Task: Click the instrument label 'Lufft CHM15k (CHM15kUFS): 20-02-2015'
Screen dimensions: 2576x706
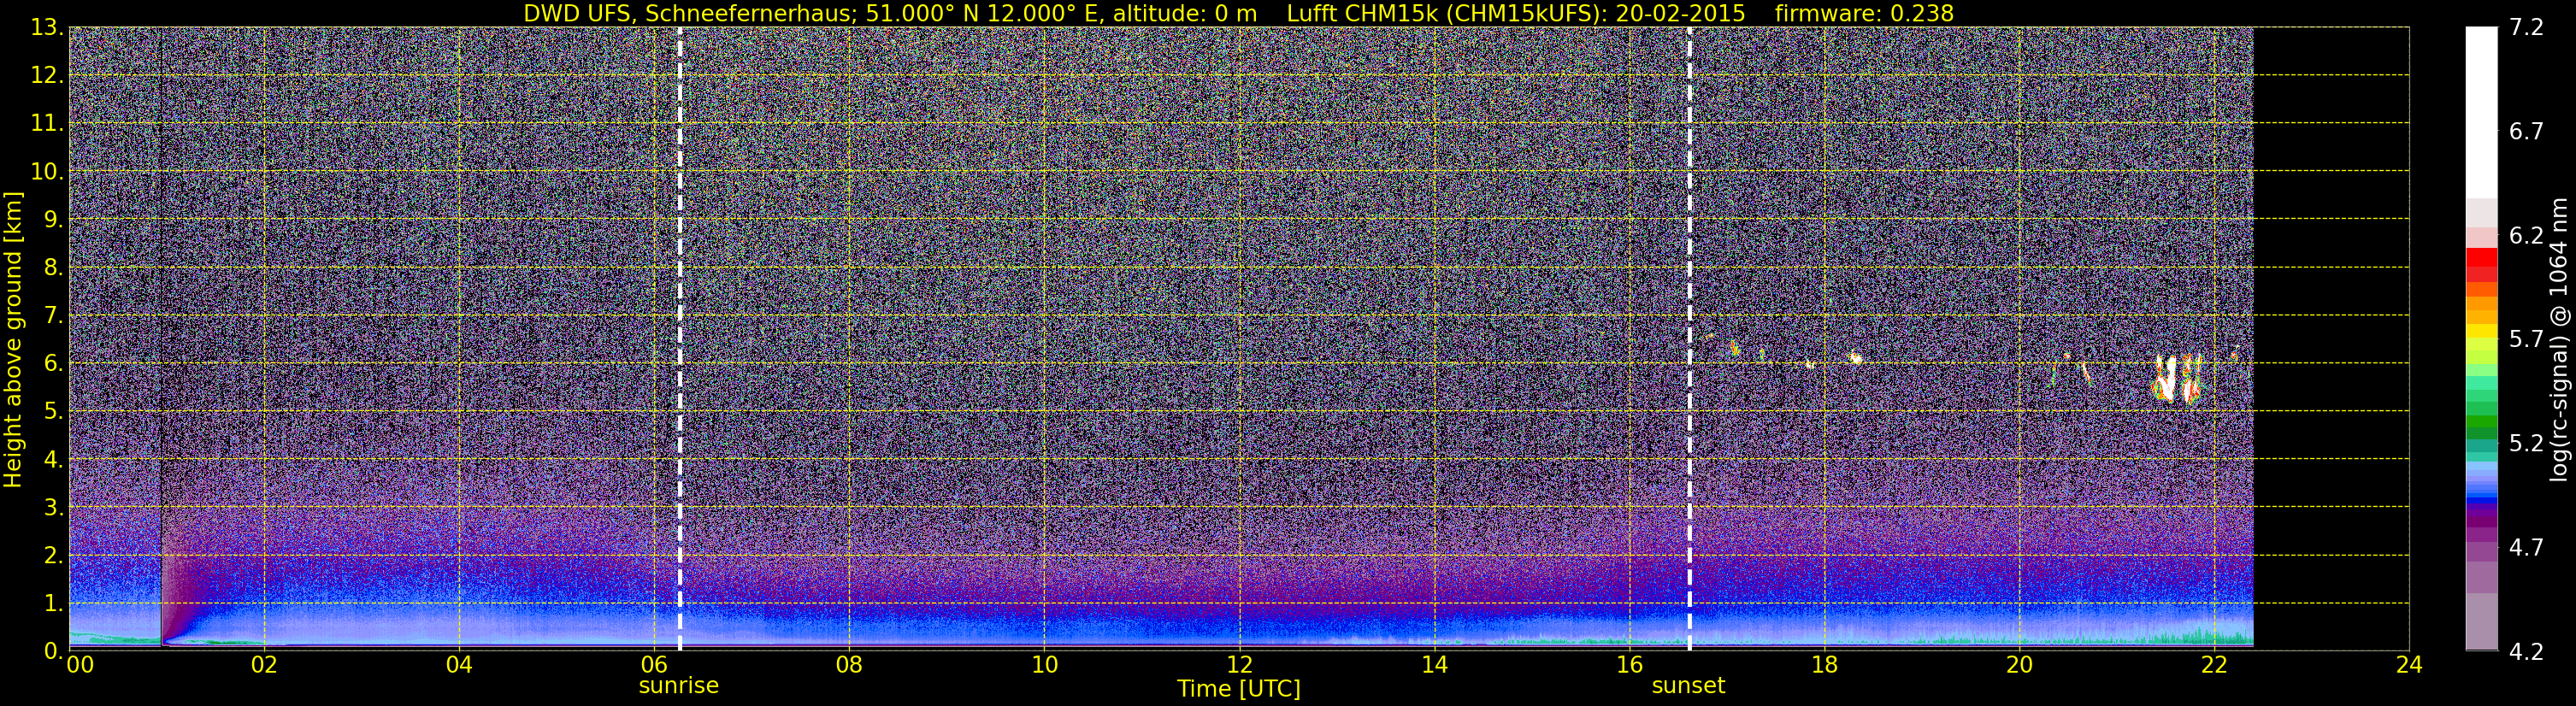Action: [1516, 13]
